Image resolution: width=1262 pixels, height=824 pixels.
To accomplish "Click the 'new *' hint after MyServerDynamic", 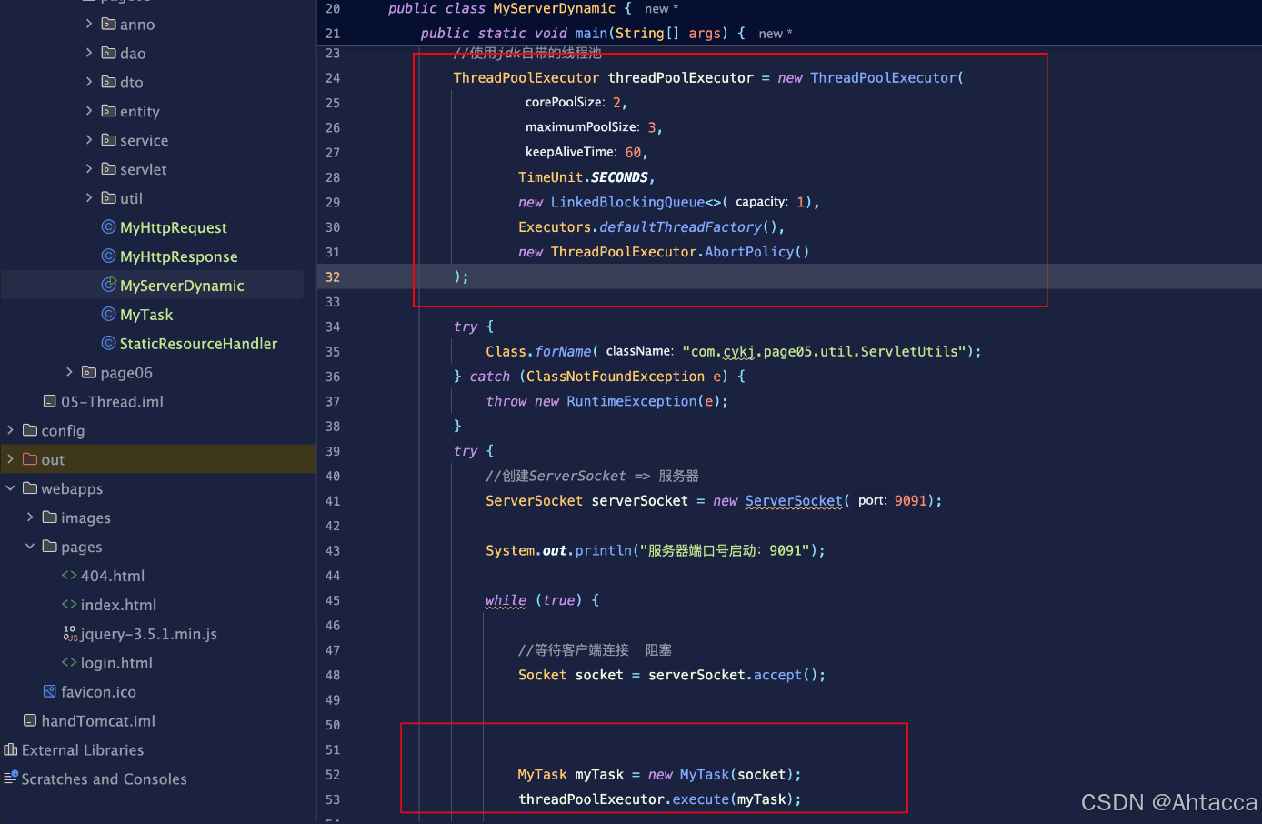I will pyautogui.click(x=662, y=9).
